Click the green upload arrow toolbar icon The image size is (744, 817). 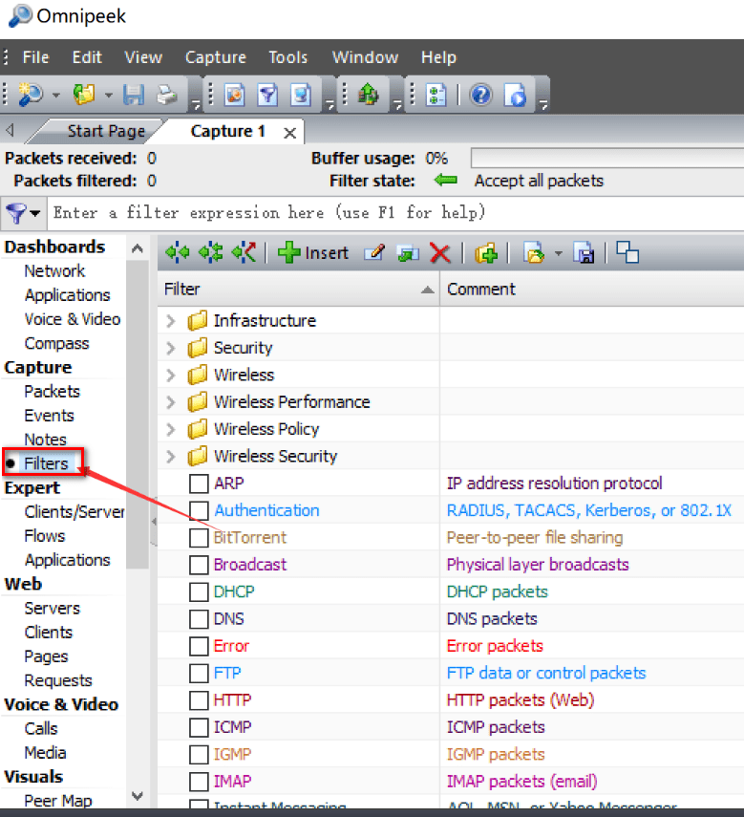[368, 95]
